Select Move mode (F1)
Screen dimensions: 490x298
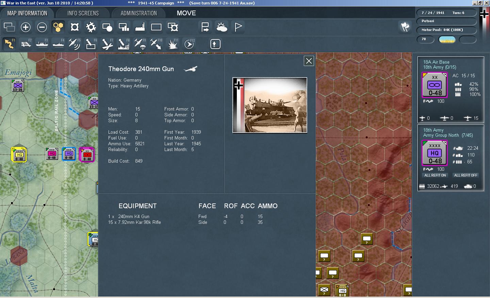tap(9, 44)
